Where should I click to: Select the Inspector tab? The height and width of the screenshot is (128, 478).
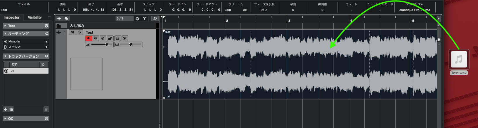[x=11, y=17]
